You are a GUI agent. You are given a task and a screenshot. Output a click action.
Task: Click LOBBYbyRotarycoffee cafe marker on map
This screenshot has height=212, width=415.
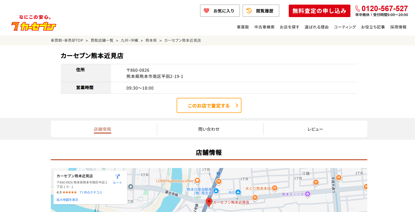(197, 180)
